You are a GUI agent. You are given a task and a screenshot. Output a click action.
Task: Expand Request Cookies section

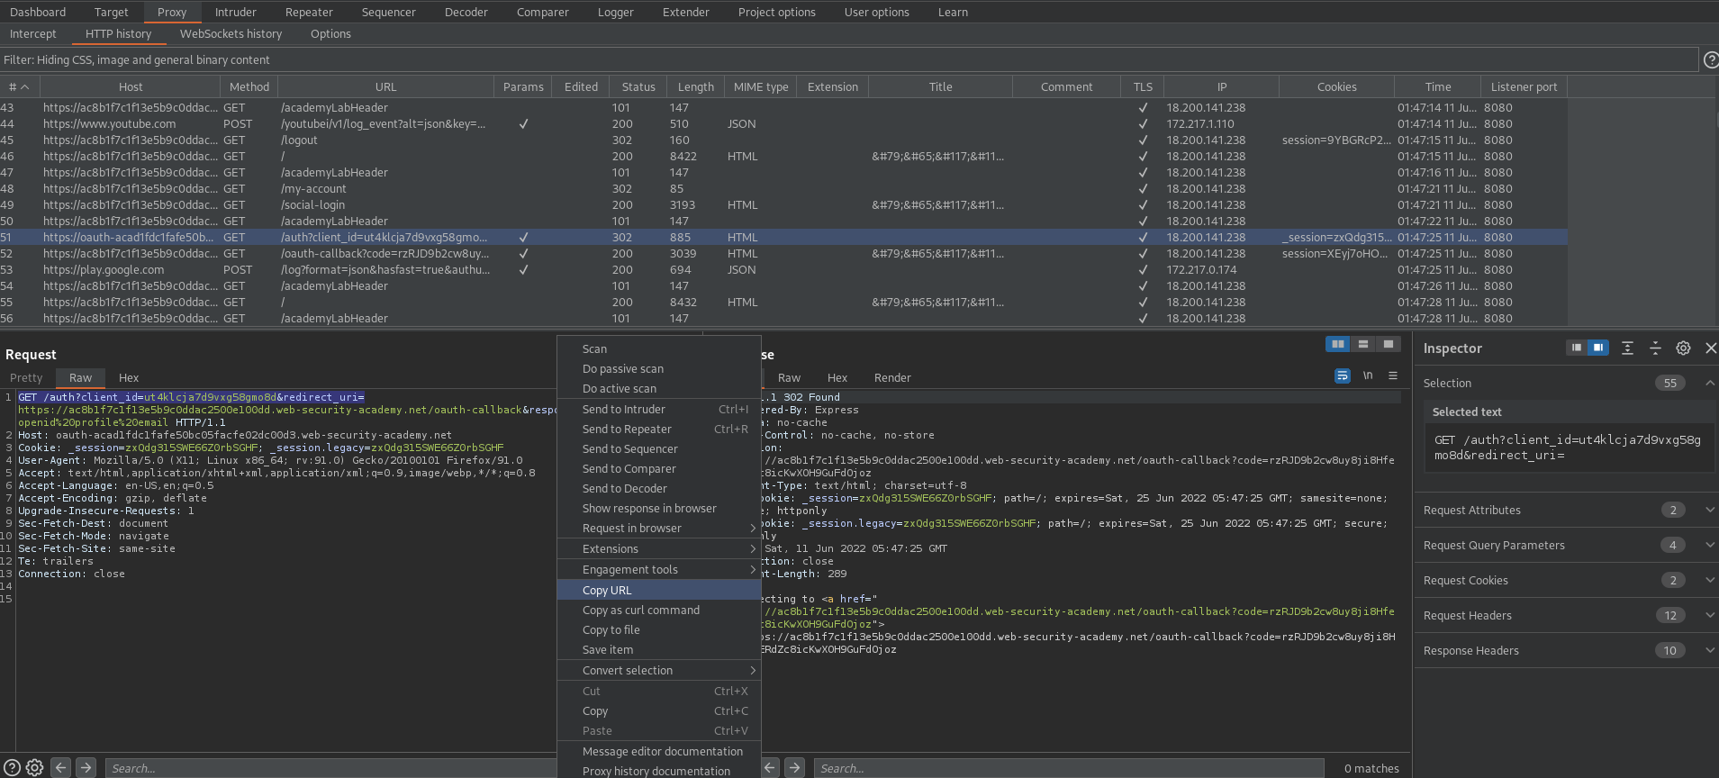click(x=1709, y=580)
